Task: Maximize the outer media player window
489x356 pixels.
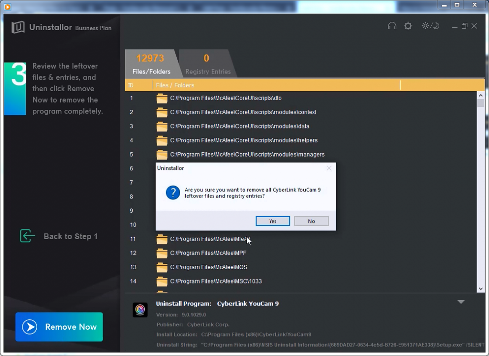Action: tap(457, 5)
